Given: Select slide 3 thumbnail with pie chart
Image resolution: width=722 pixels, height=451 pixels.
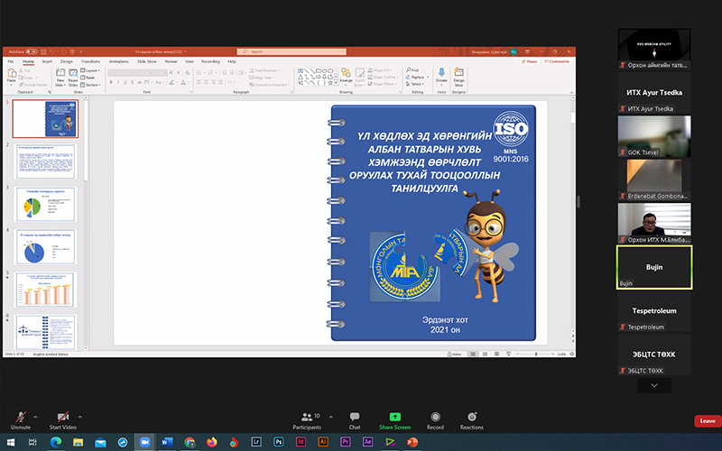Looking at the screenshot, I should (44, 204).
